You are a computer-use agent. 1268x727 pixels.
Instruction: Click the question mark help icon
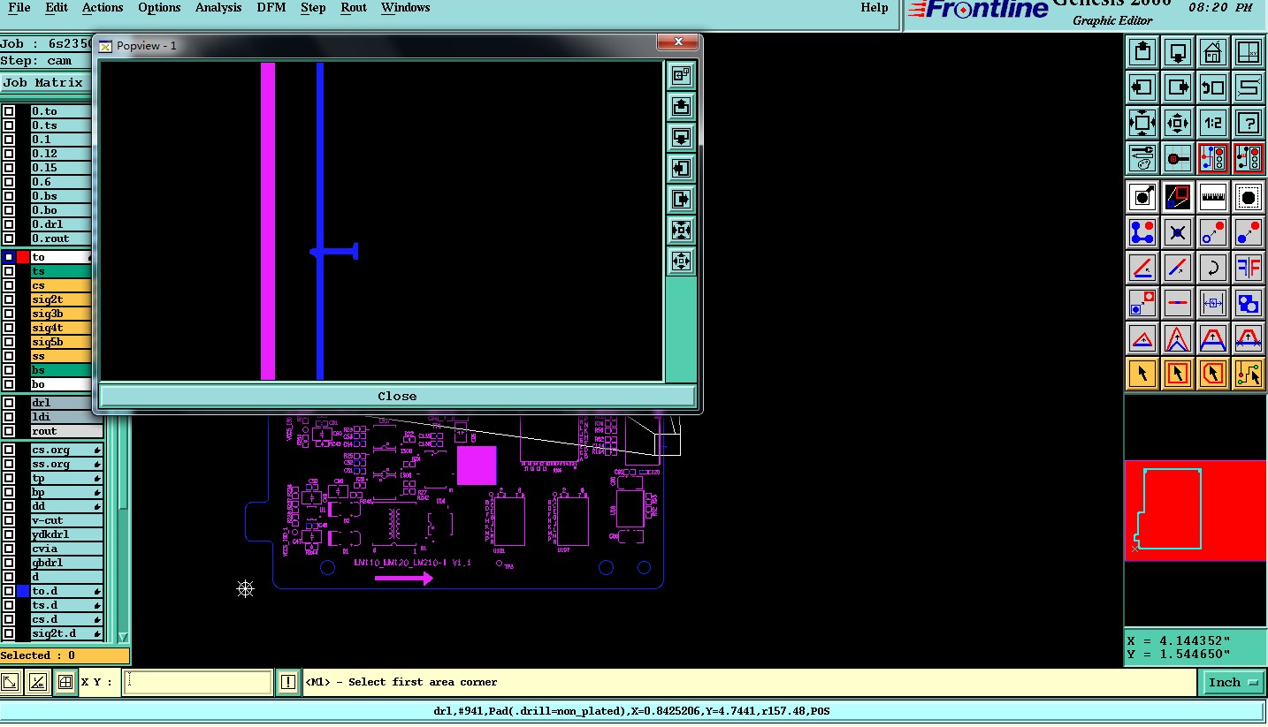(x=1249, y=123)
